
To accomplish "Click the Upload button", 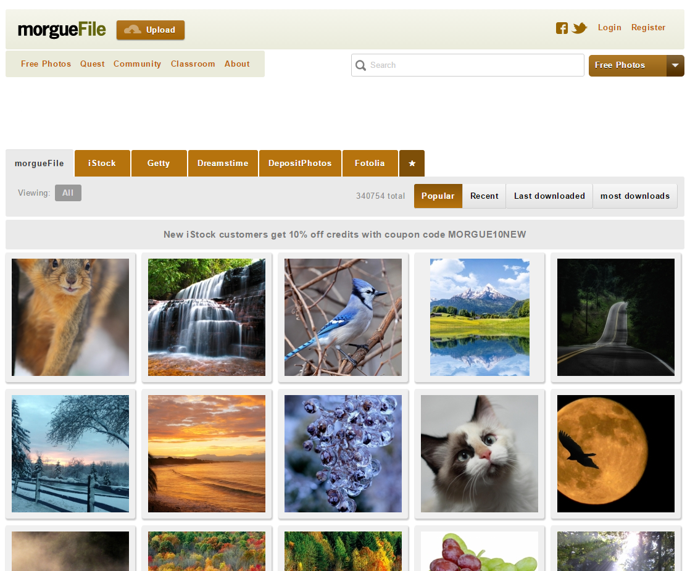I will click(x=151, y=30).
